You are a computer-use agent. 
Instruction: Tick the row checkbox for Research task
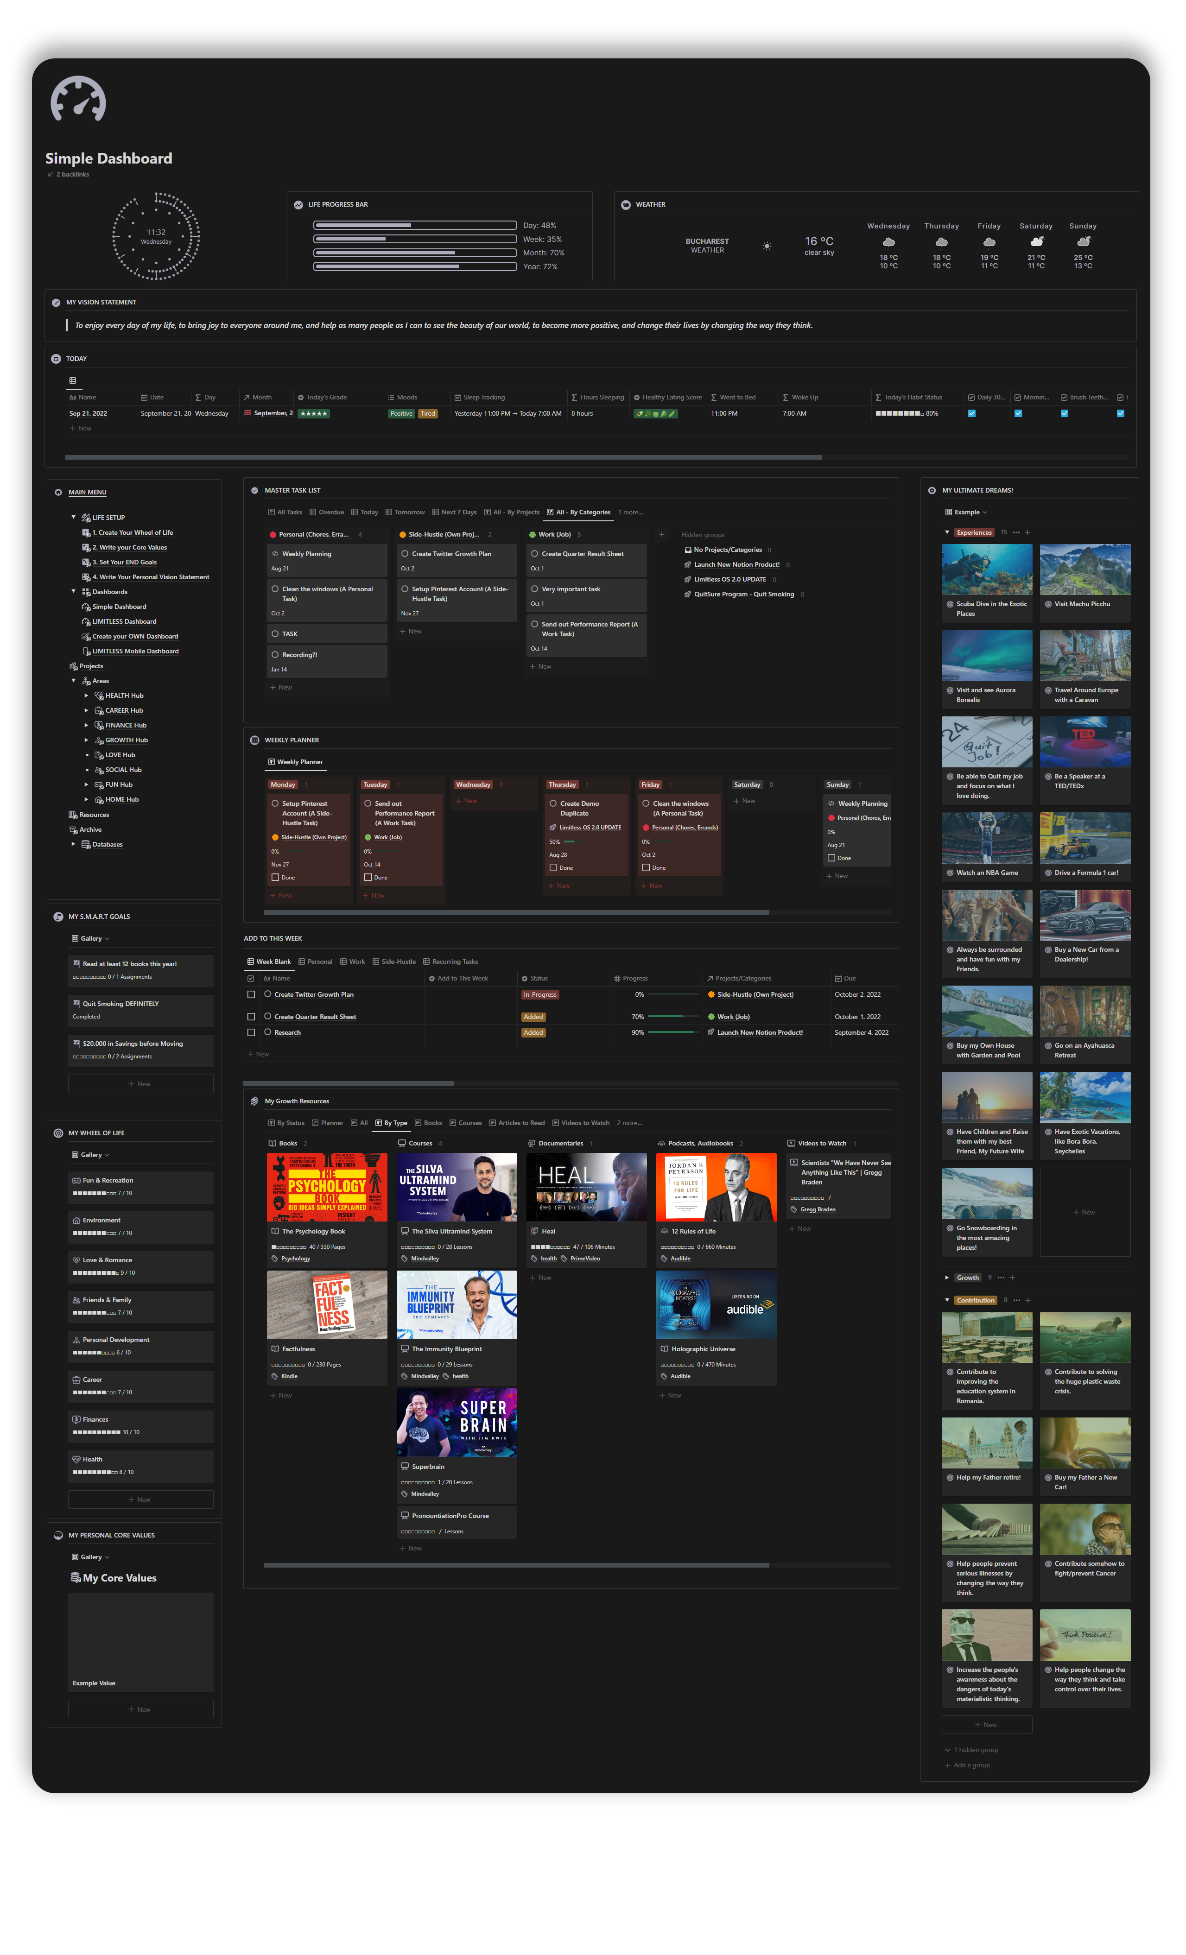252,1033
